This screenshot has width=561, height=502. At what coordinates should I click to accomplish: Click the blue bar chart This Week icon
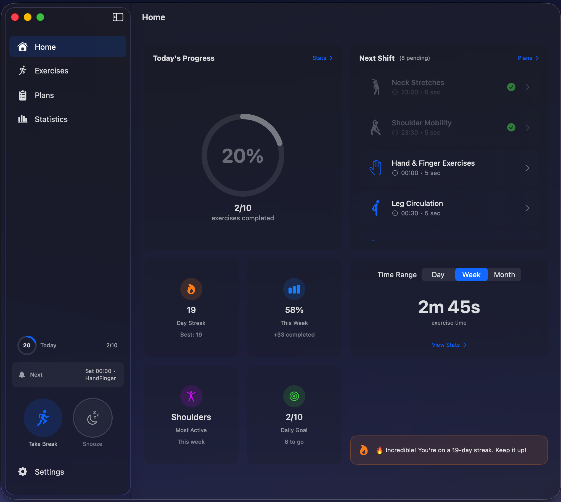pos(294,289)
